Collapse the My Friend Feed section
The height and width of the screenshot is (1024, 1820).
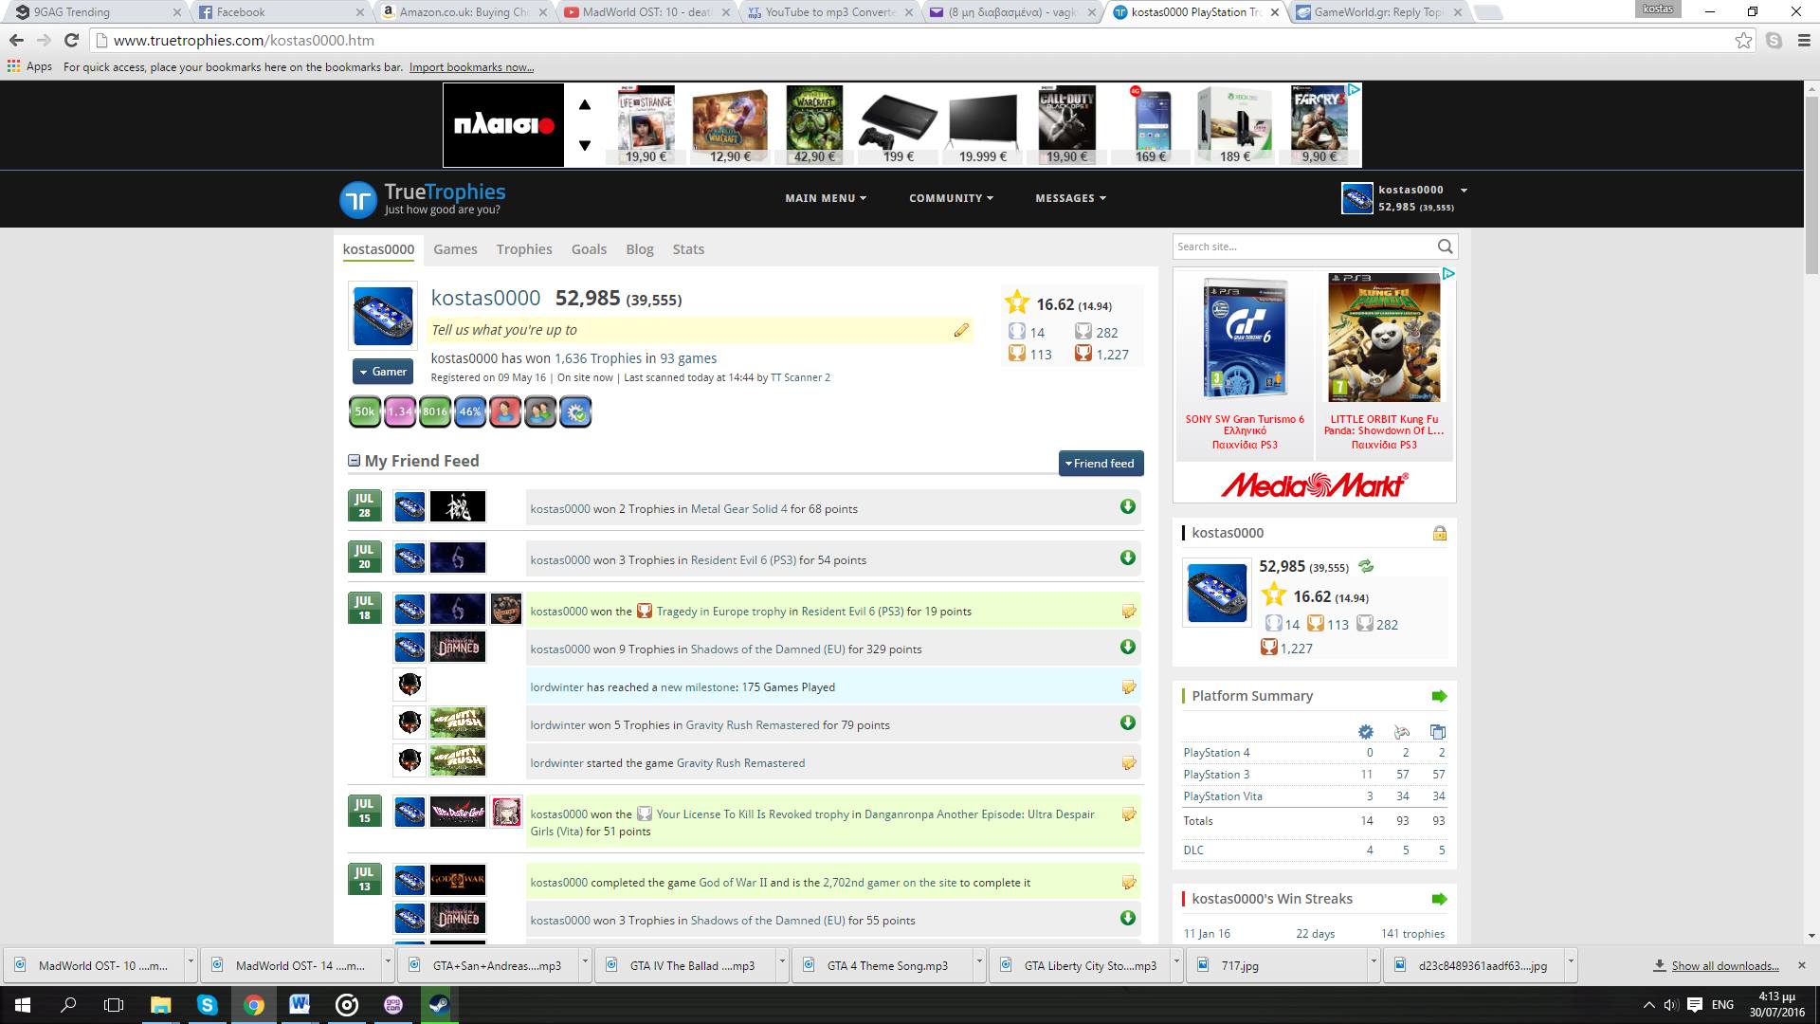[x=354, y=461]
